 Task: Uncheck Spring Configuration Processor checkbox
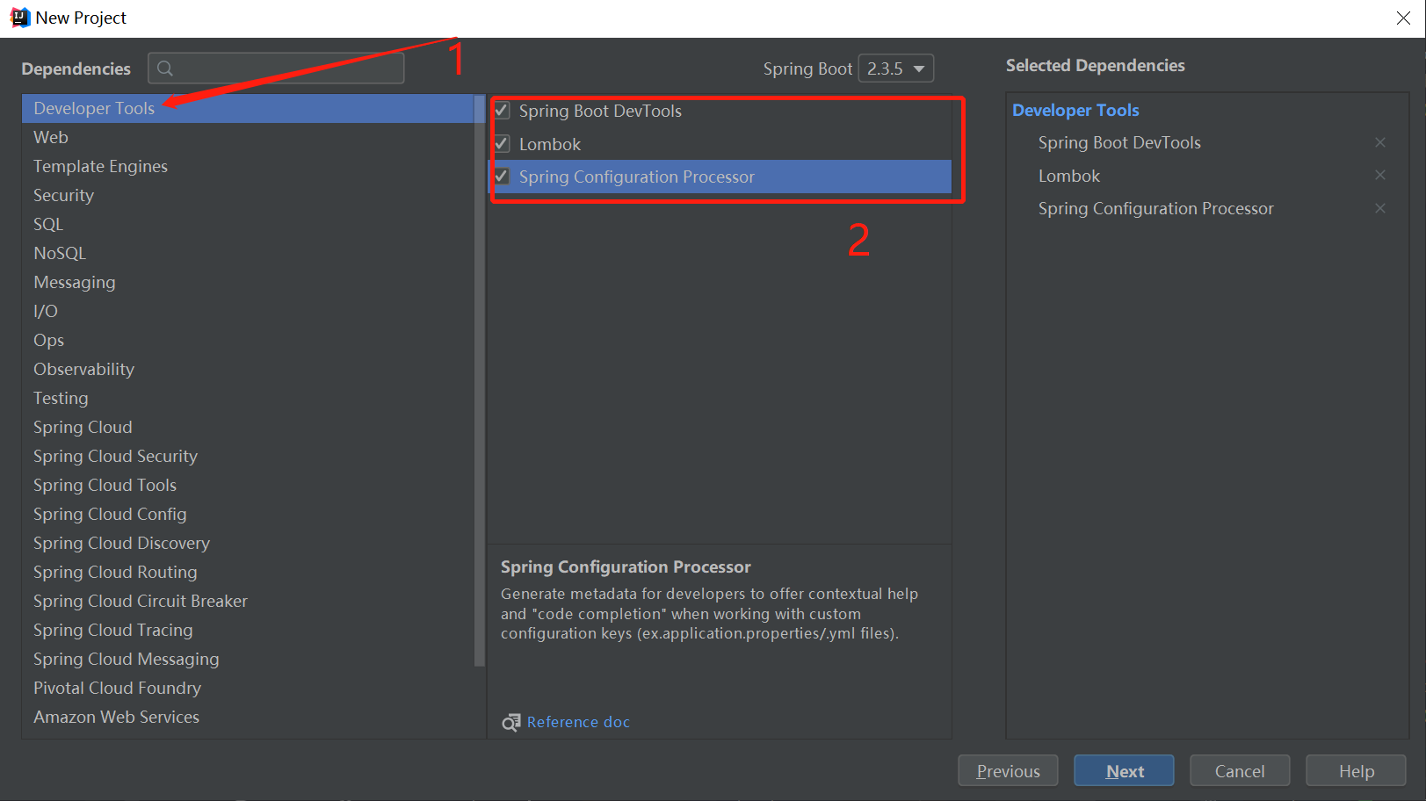pyautogui.click(x=502, y=177)
